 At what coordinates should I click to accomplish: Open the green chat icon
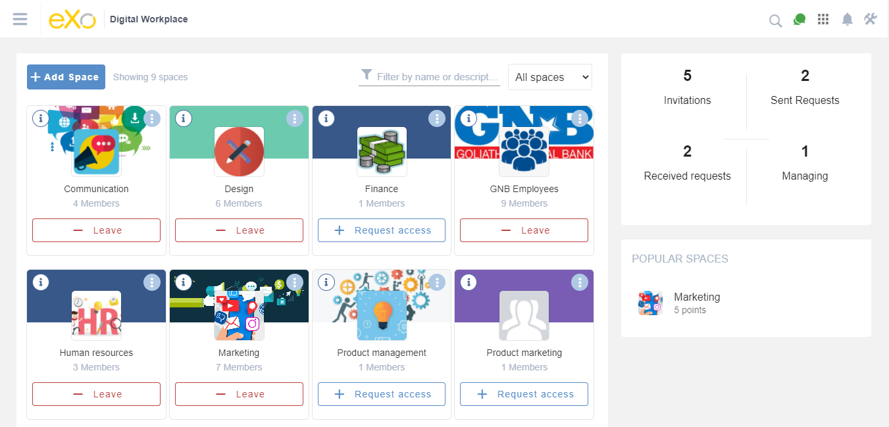pos(800,20)
